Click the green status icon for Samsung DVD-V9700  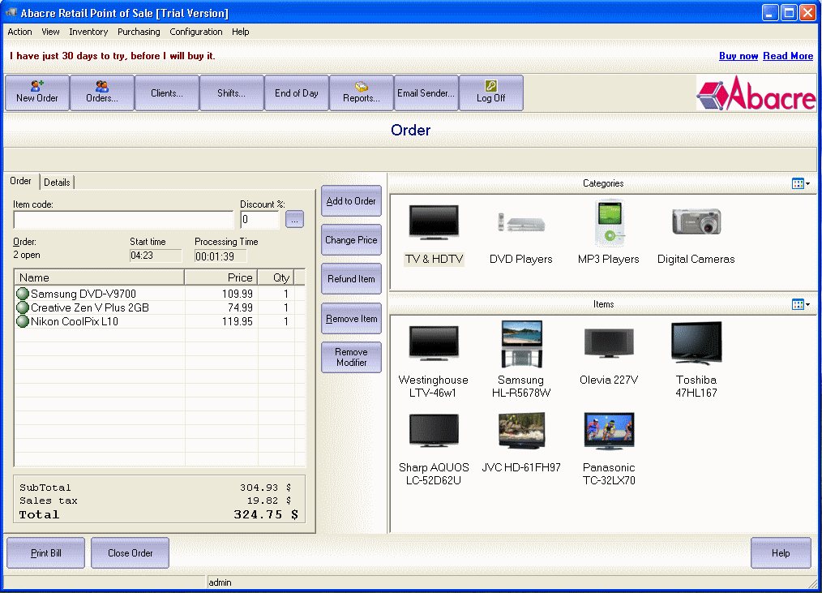click(23, 294)
